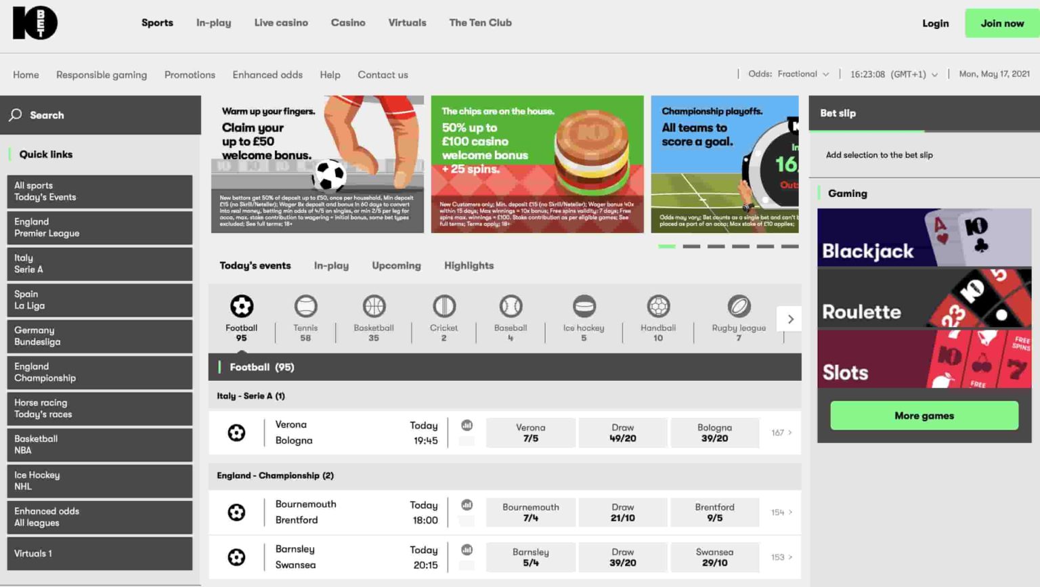Open England Premier League quick link
1040x587 pixels.
(100, 227)
